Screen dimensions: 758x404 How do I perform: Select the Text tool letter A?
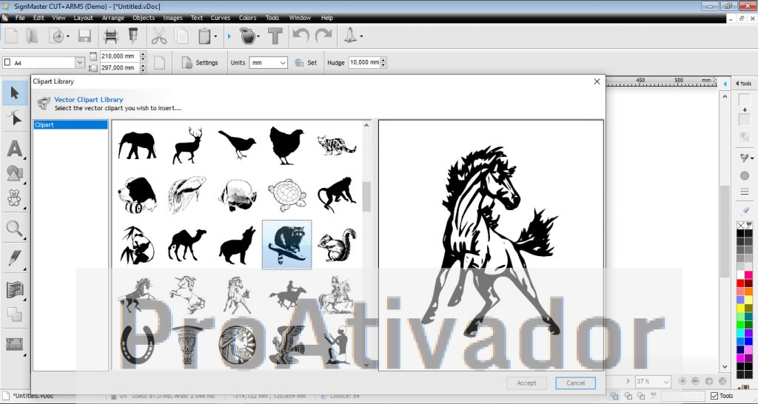[15, 149]
